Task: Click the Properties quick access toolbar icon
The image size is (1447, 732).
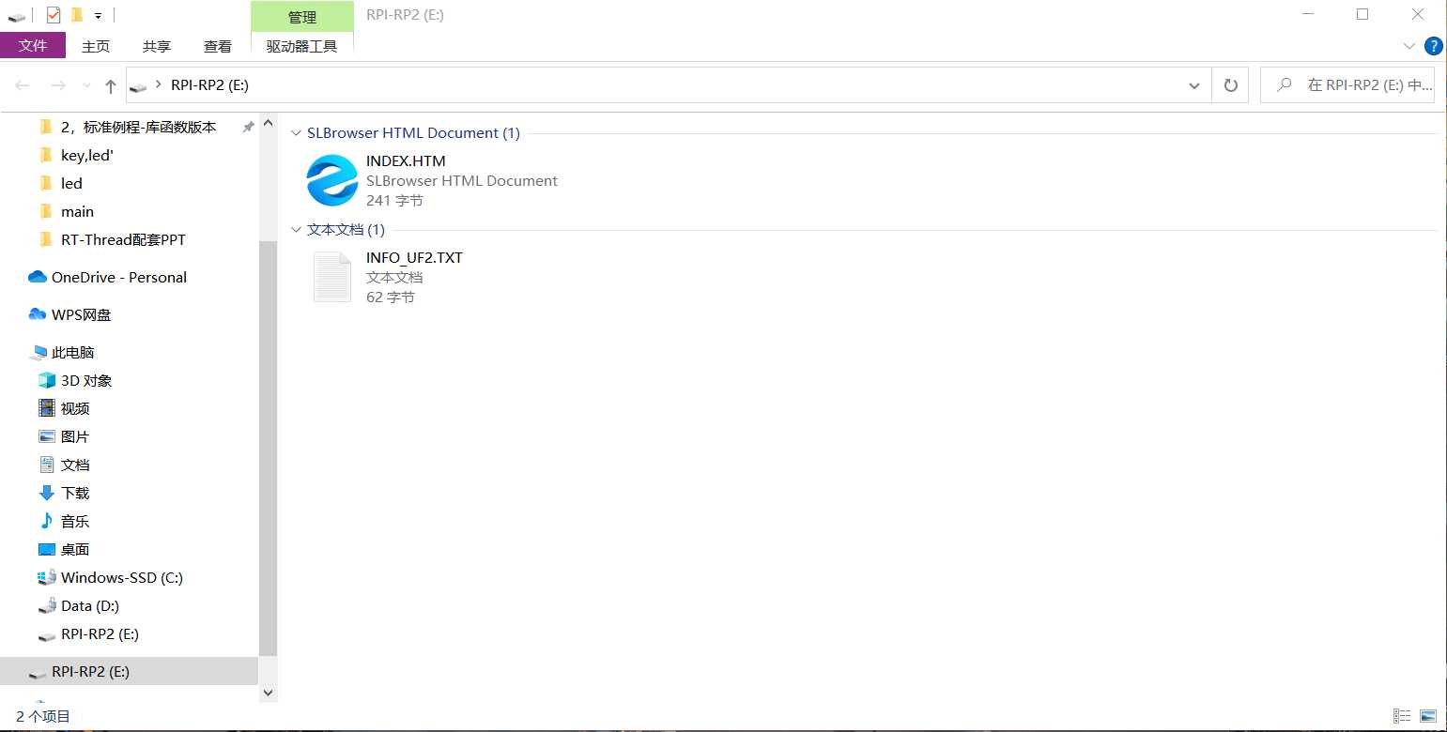Action: coord(53,14)
